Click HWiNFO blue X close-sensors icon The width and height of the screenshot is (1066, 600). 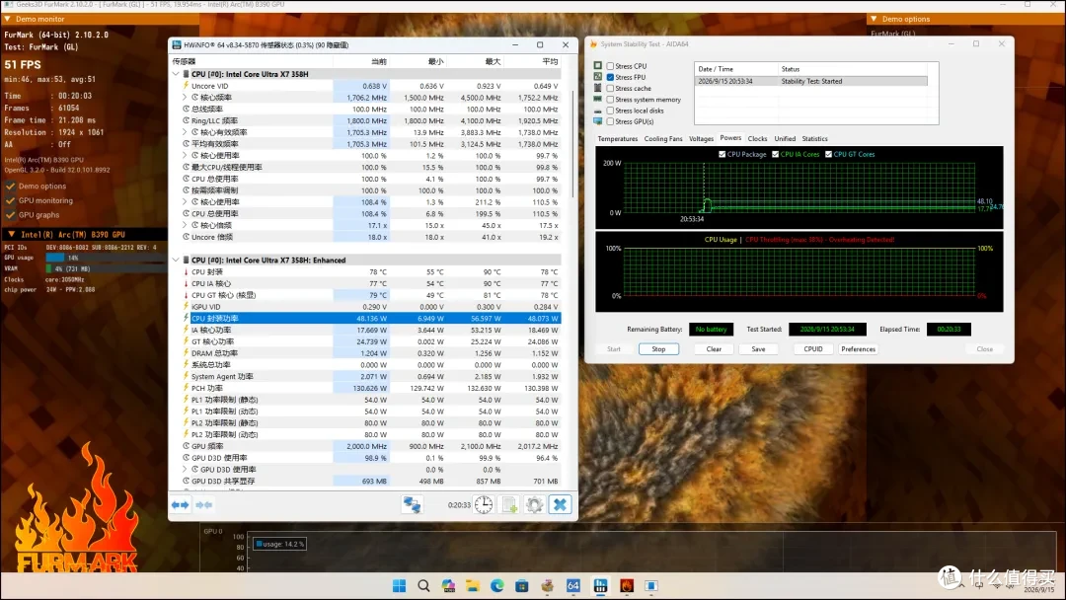point(561,505)
